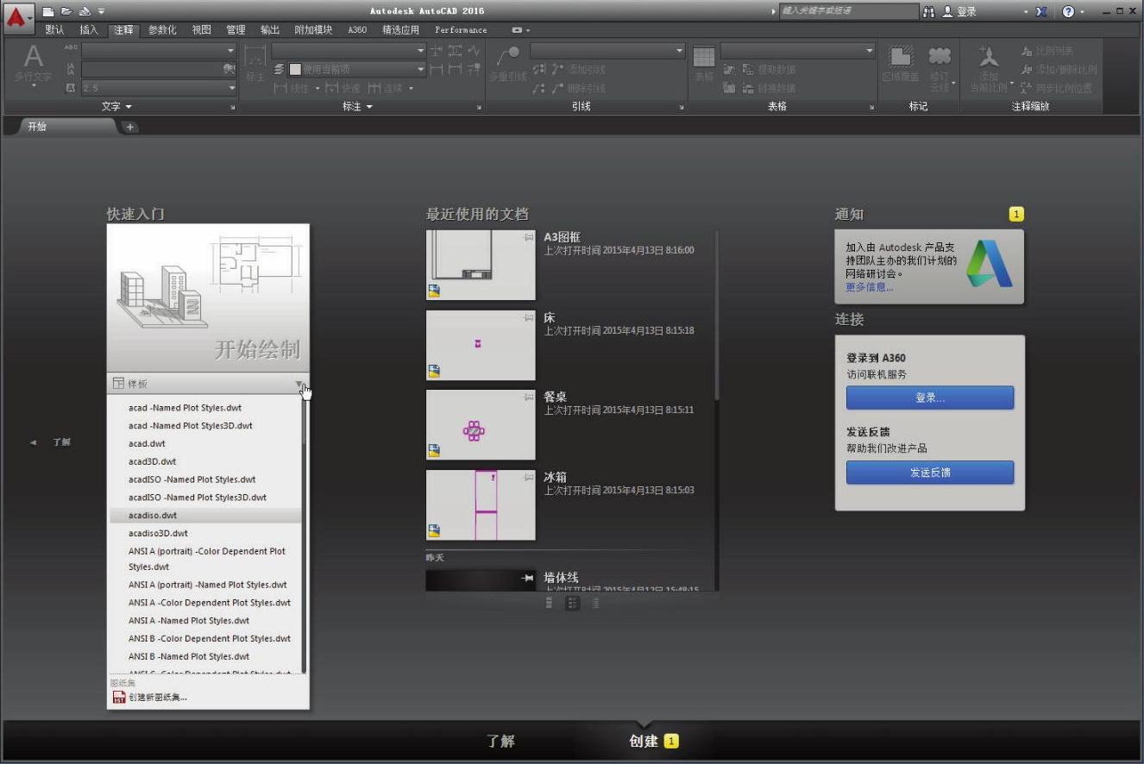Click the scale list (比例列表) icon
The height and width of the screenshot is (764, 1144).
tap(1027, 51)
